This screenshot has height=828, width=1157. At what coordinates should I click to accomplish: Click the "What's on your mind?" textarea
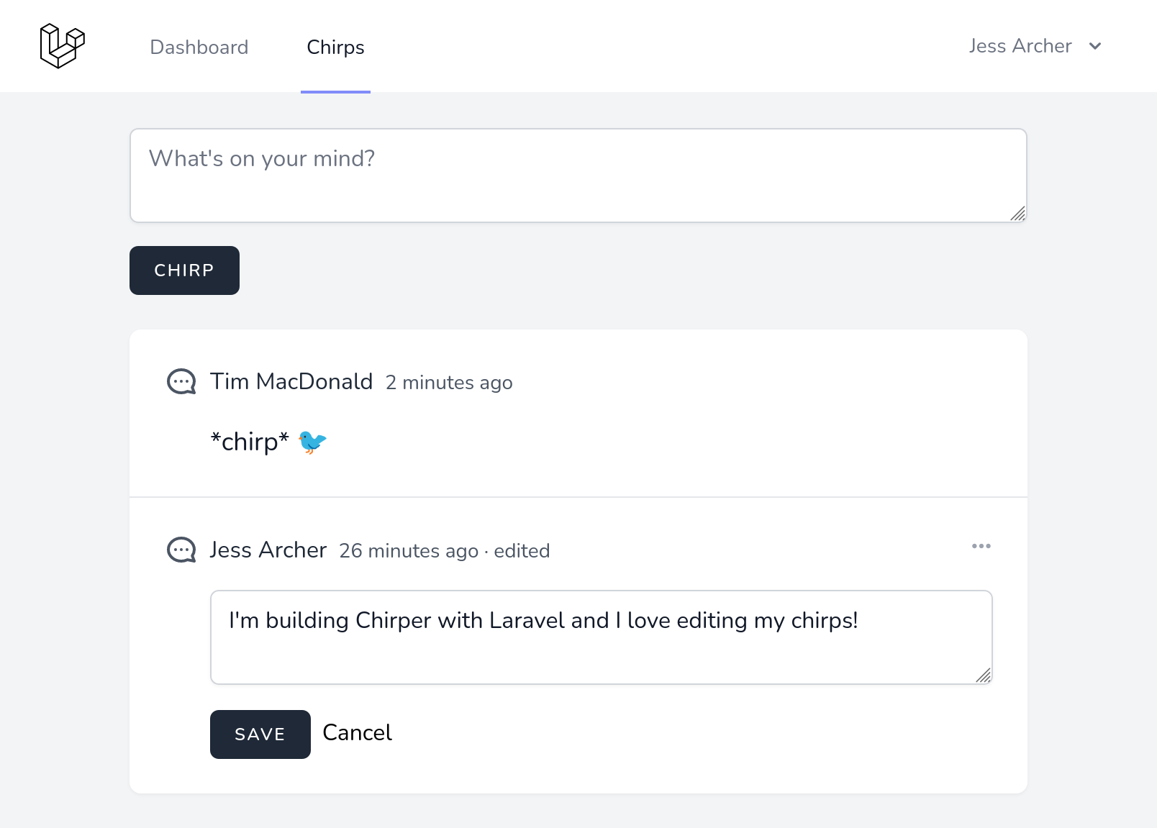coord(578,176)
